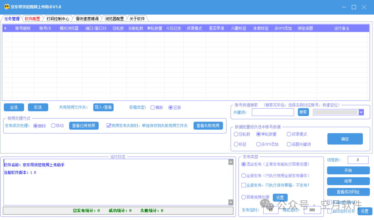Start tasks with the 开始 button
This screenshot has height=220, width=374.
point(348,170)
